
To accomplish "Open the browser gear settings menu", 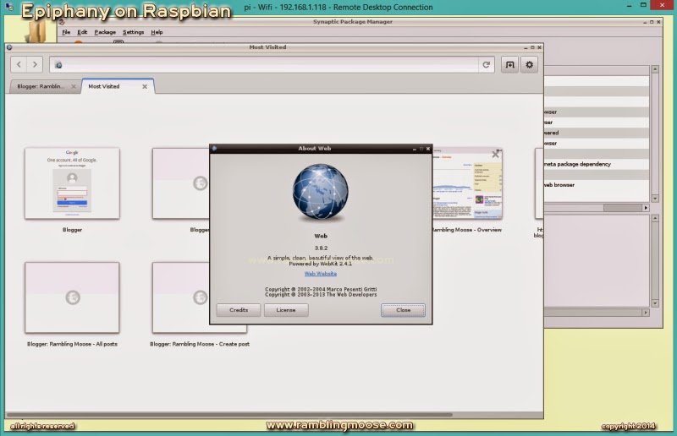I will (530, 65).
